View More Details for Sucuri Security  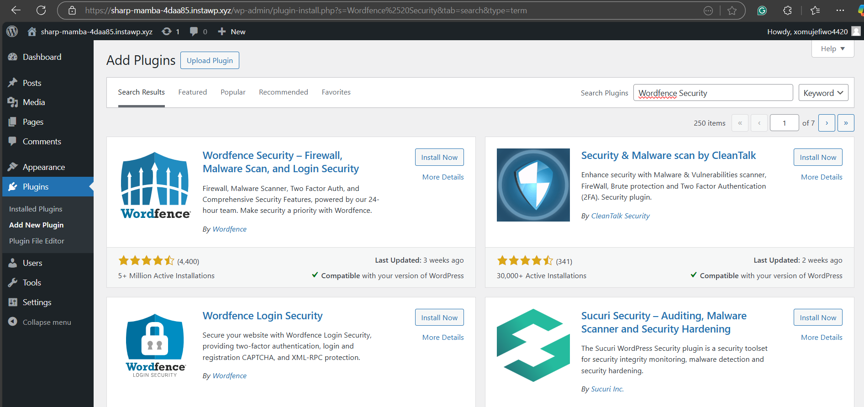tap(822, 338)
